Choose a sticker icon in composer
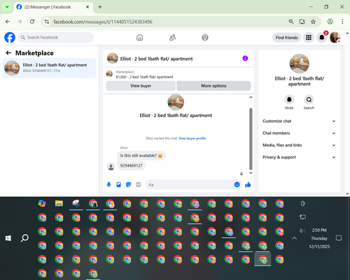Viewport: 350px width, 280px height. (128, 185)
